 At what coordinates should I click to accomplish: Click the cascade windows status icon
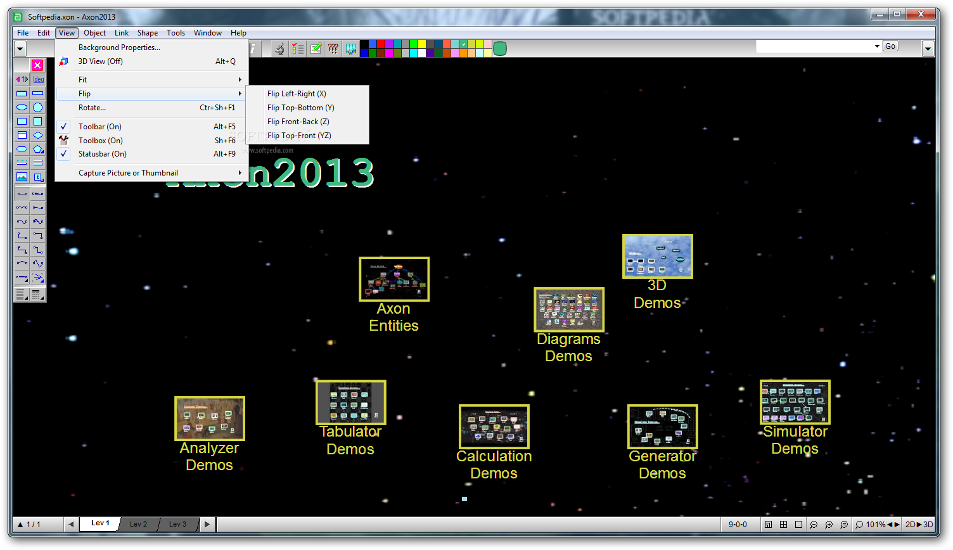point(768,525)
